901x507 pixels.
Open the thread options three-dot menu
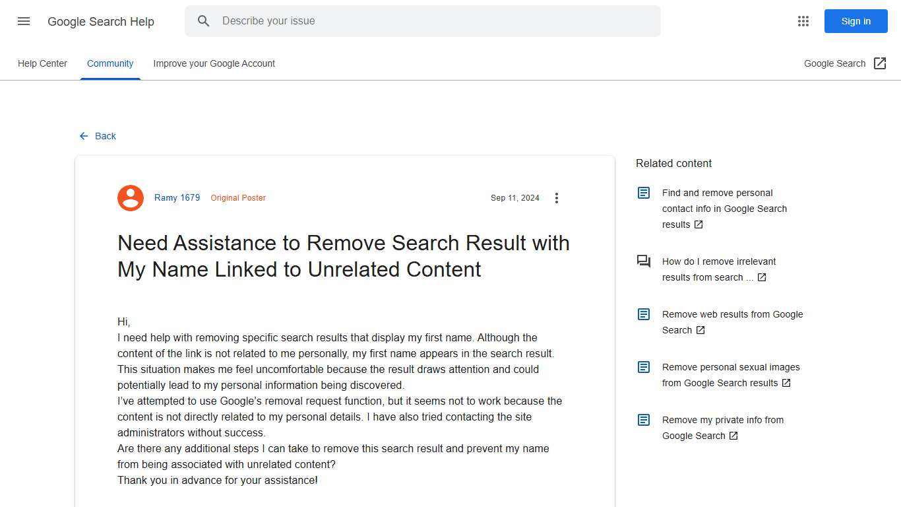(557, 197)
